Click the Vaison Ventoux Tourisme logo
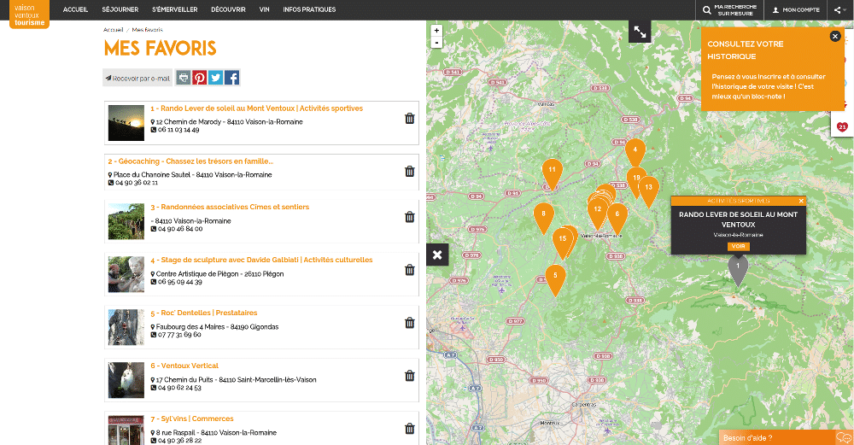854x445 pixels. (29, 15)
